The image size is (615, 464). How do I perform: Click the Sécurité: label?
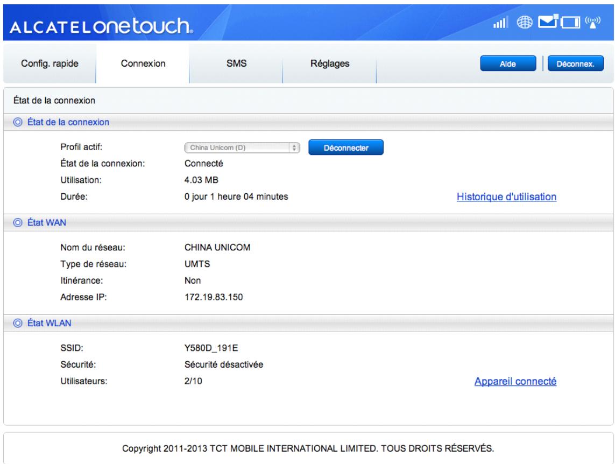78,364
